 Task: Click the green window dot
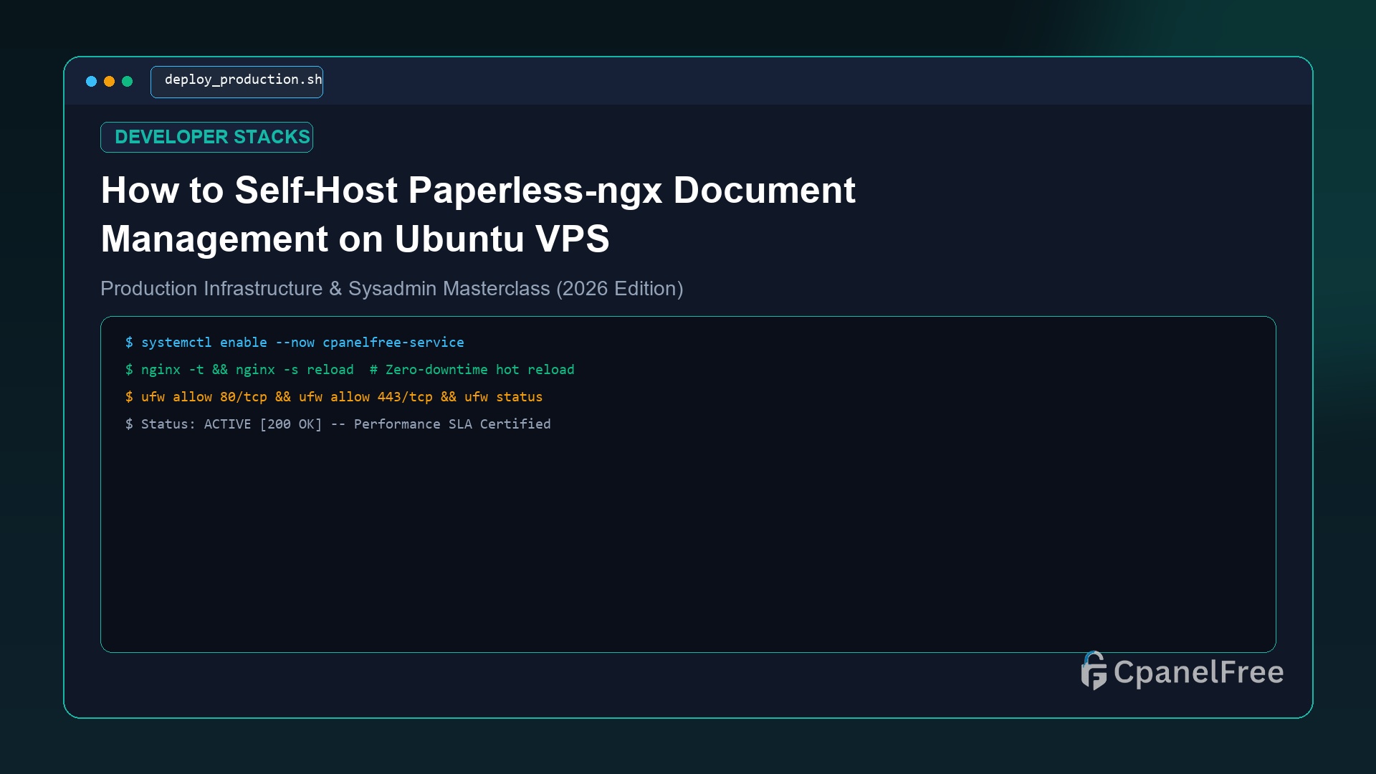coord(128,82)
